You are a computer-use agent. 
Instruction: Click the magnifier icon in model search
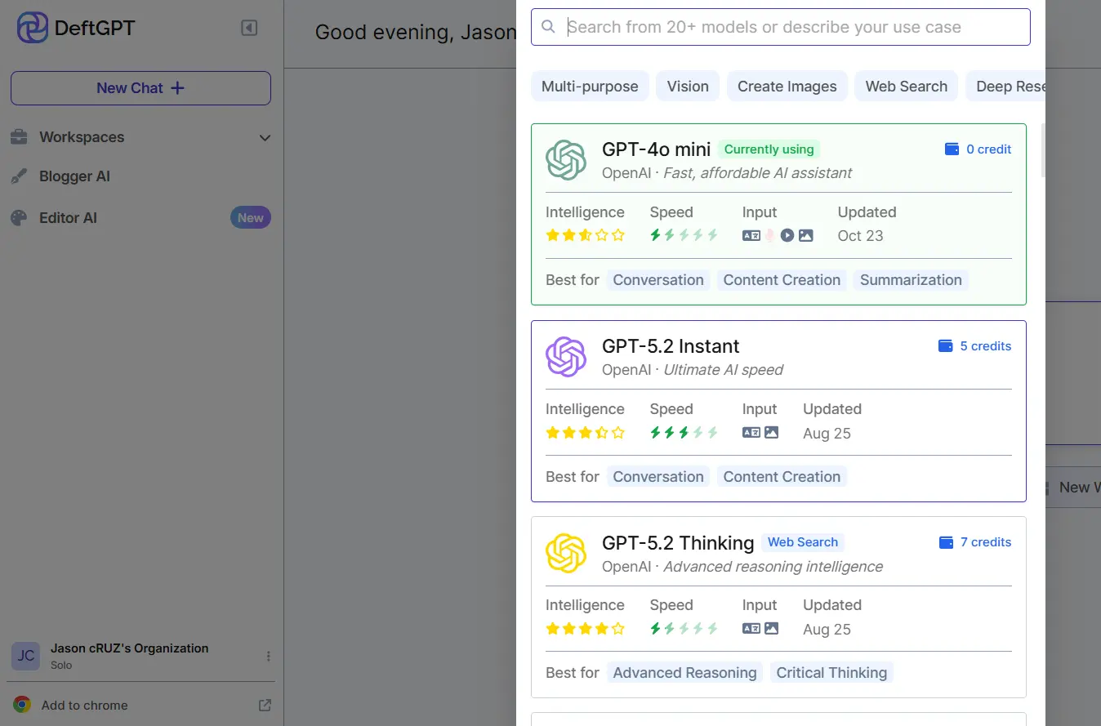[x=549, y=27]
